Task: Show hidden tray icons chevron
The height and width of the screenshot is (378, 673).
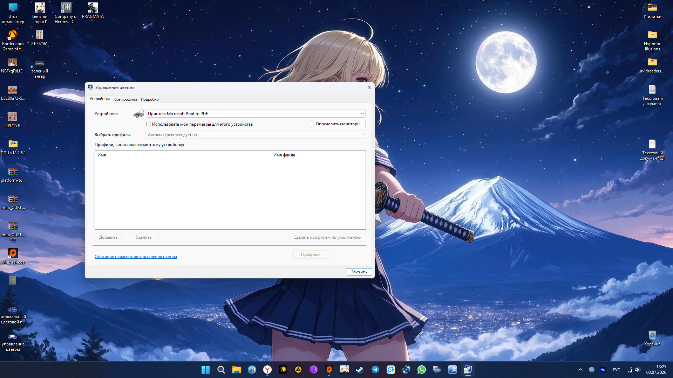Action: coord(580,370)
